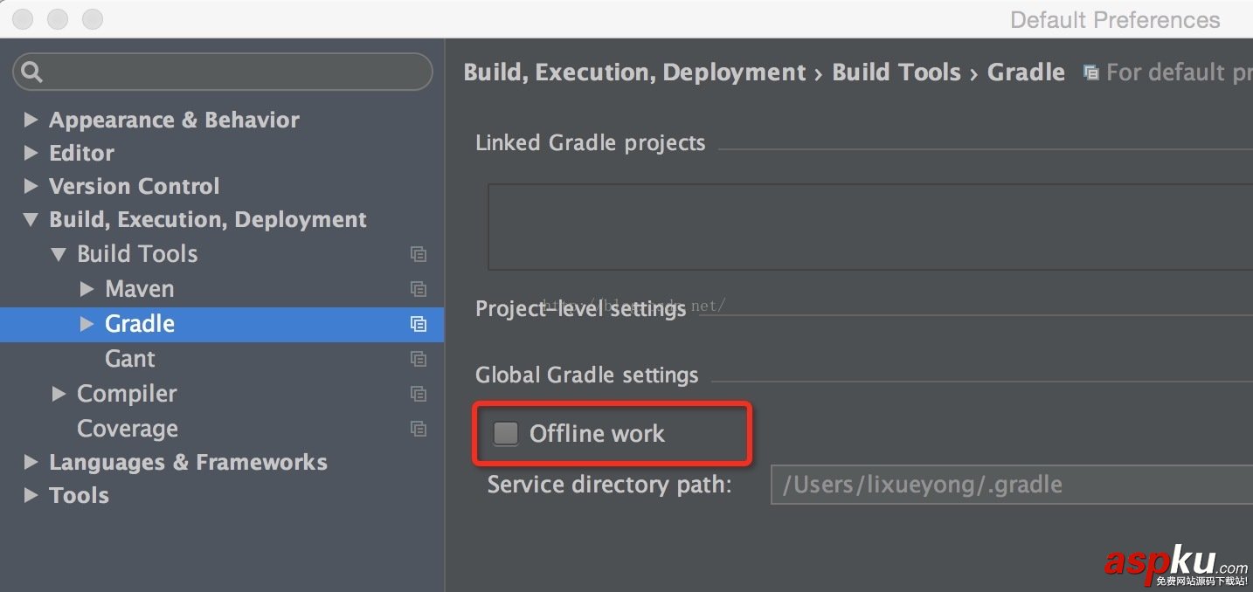Expand the Tools section

[x=31, y=495]
